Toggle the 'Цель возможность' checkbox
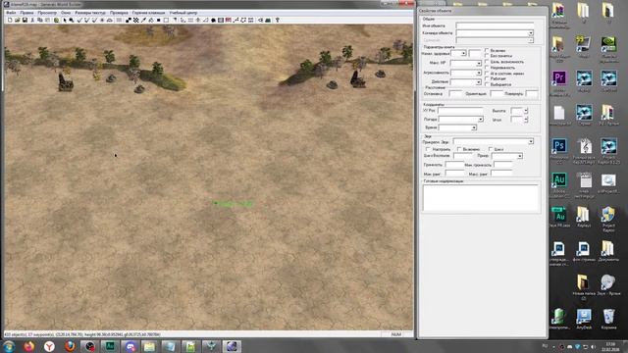The image size is (628, 353). click(x=487, y=62)
